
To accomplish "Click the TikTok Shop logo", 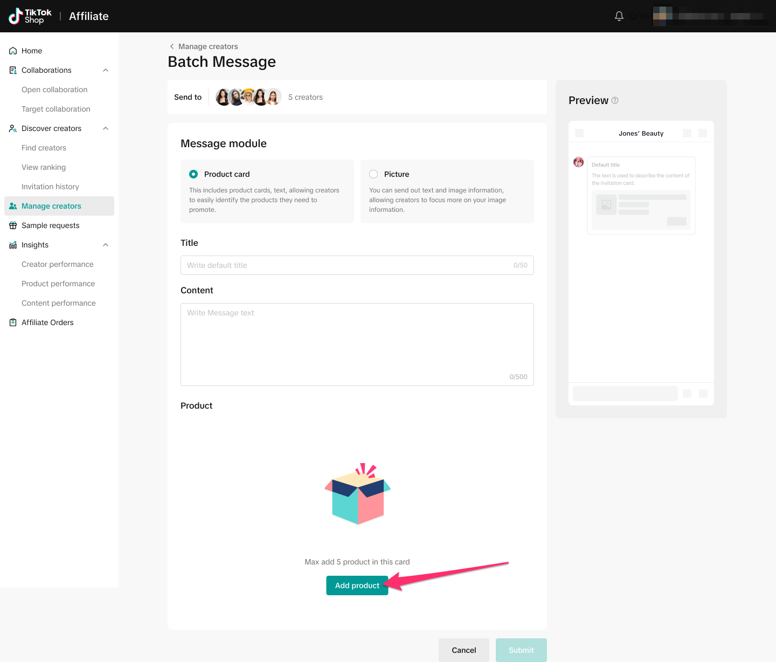I will point(30,16).
